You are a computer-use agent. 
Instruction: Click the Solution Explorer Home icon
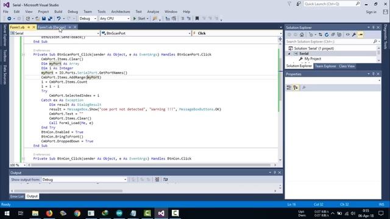point(302,35)
